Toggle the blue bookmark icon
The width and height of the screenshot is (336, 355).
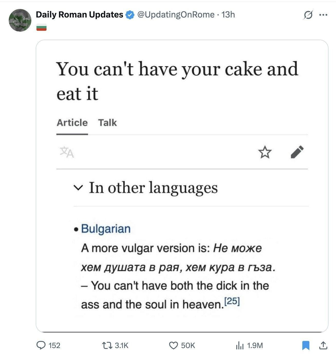[x=305, y=345]
